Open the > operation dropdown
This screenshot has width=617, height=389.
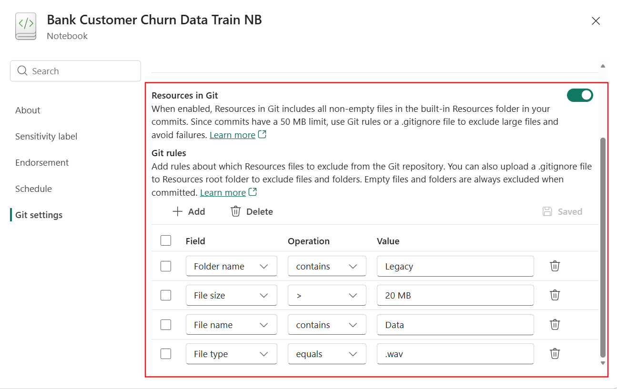point(326,295)
